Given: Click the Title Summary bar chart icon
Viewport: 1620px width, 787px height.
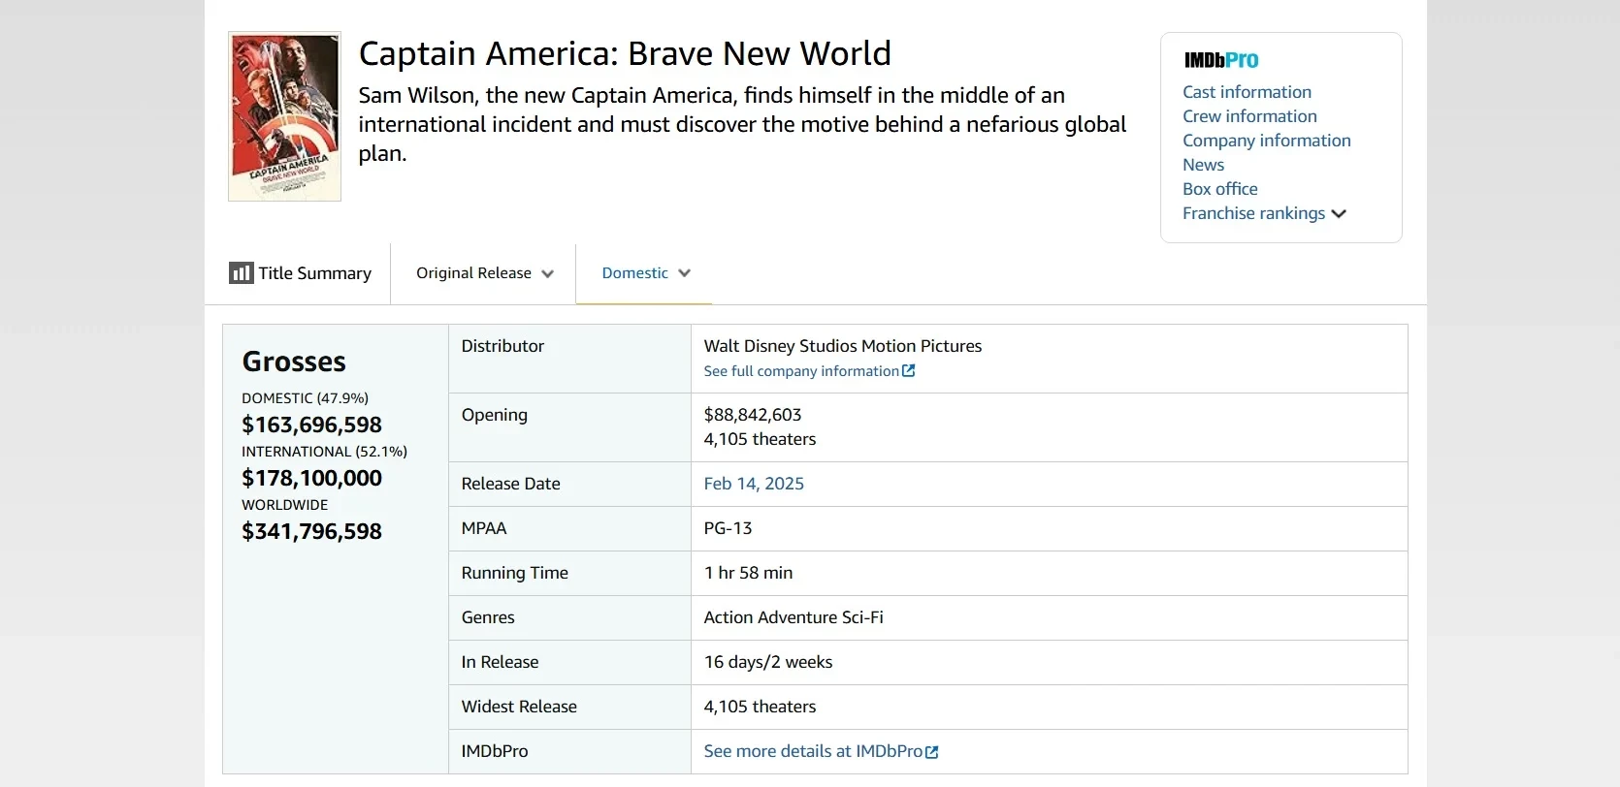Looking at the screenshot, I should point(241,273).
